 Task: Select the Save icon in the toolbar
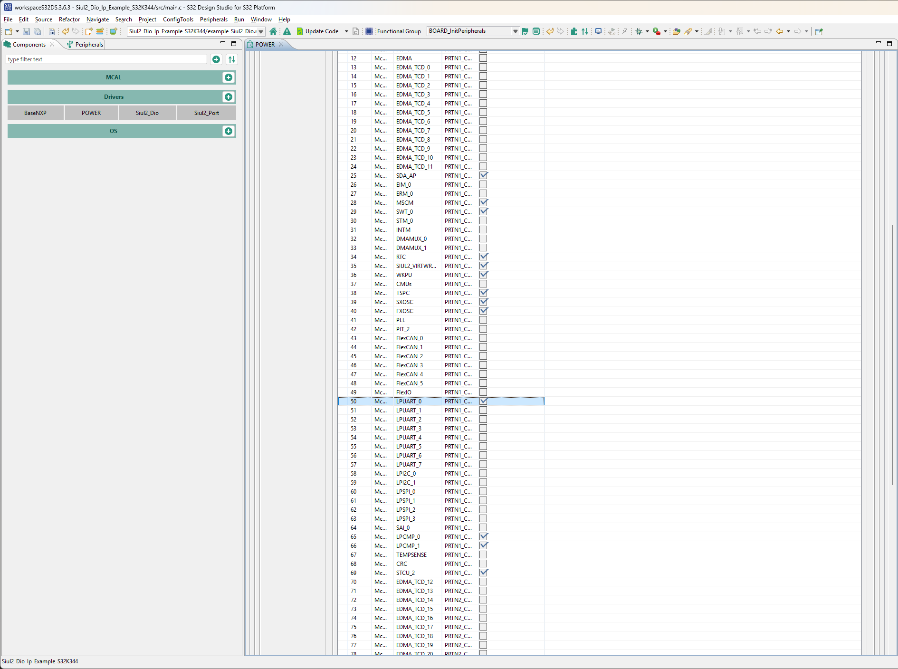(26, 31)
